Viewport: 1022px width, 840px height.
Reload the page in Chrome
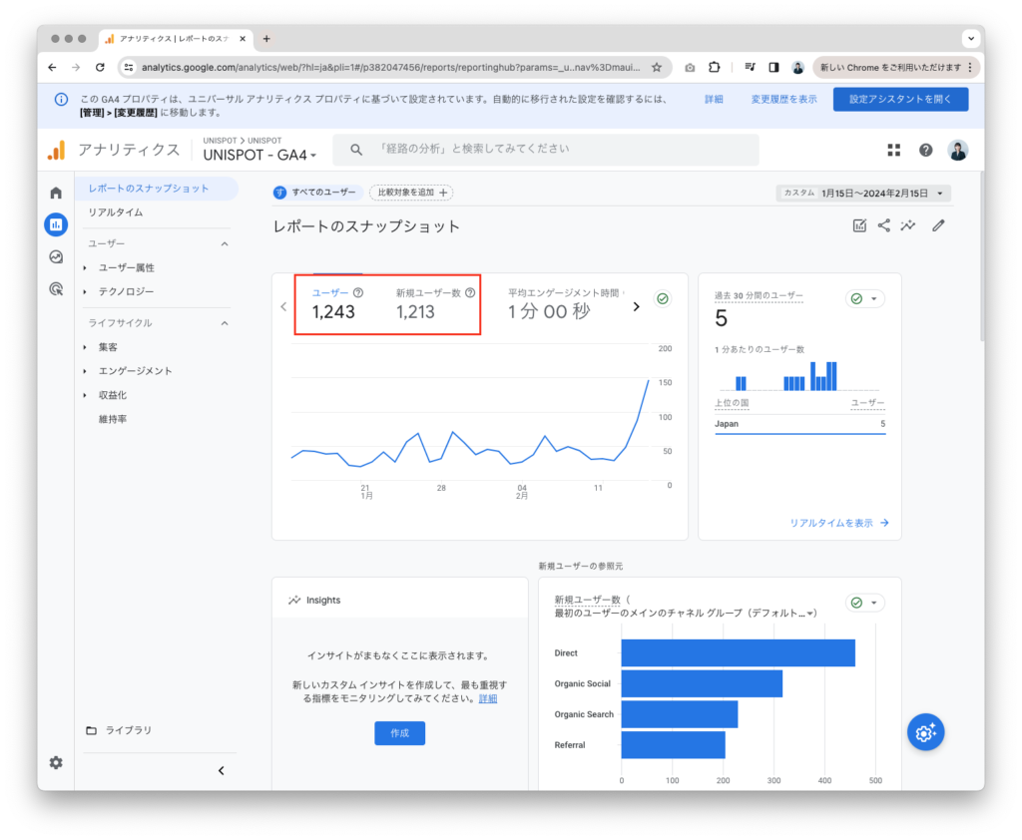[x=100, y=67]
